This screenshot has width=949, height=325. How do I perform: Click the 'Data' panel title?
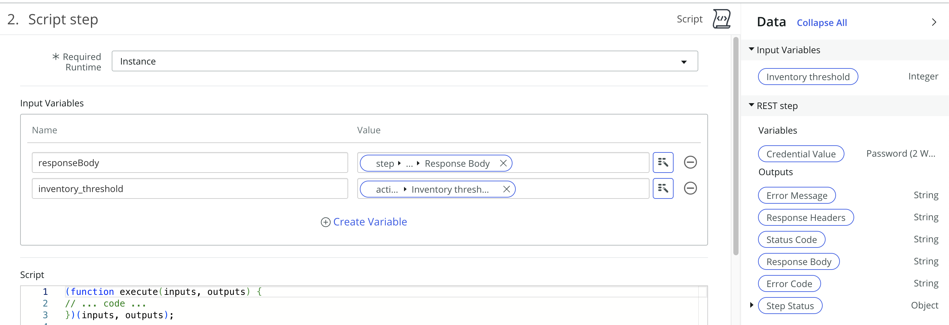[771, 22]
